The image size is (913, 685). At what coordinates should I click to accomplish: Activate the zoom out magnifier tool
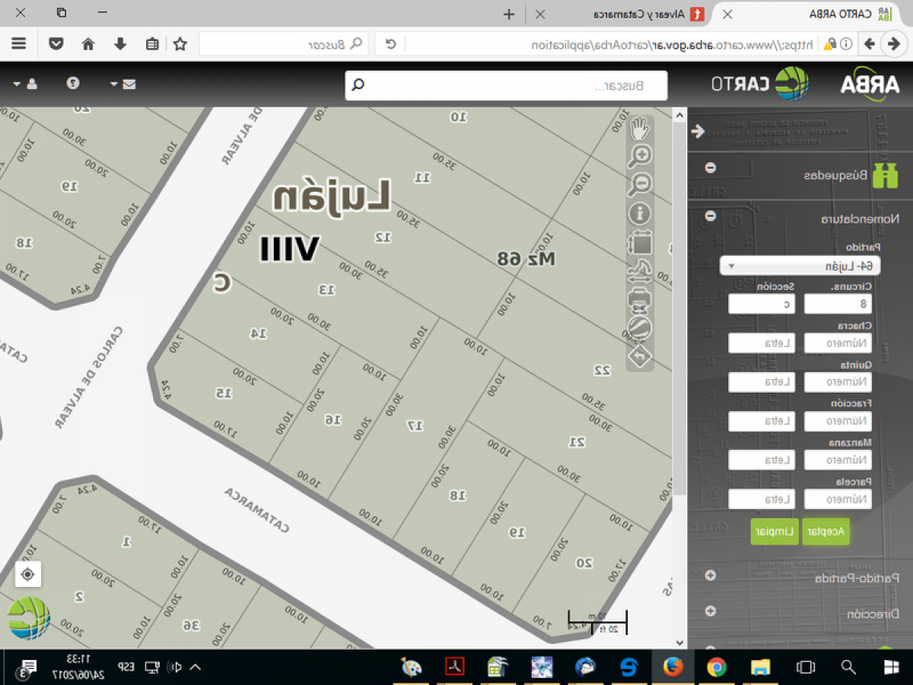(640, 184)
